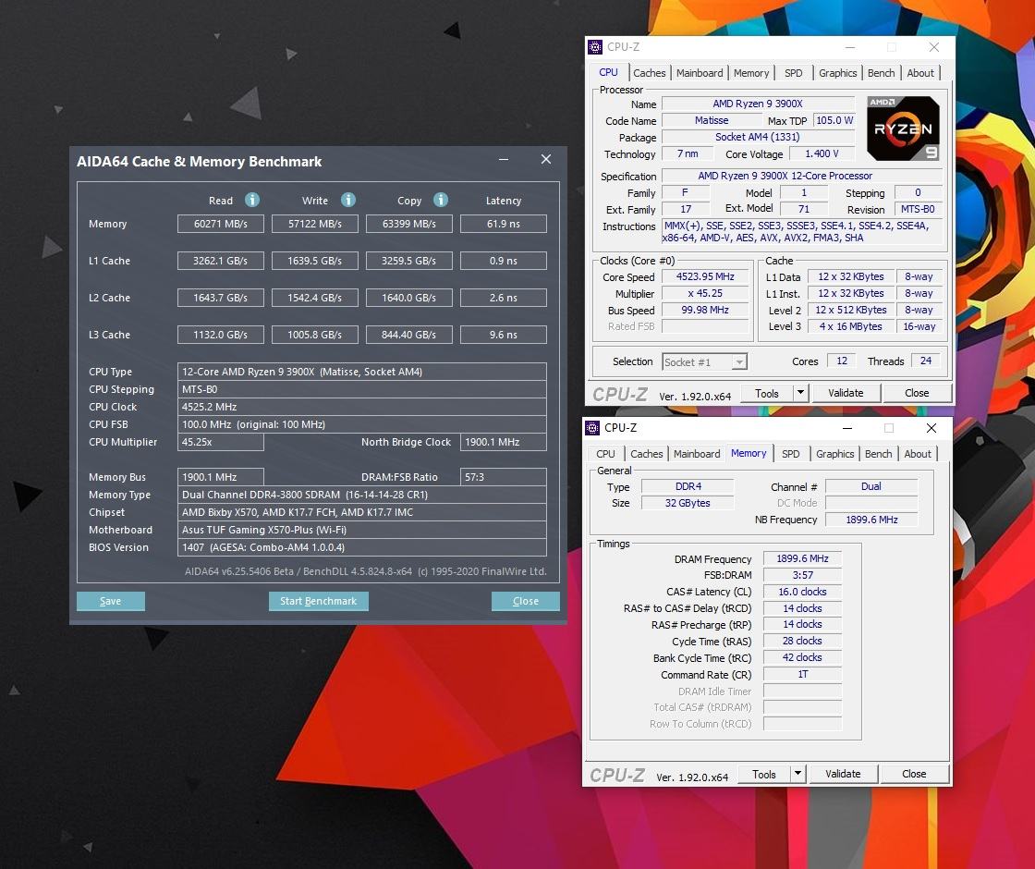Switch to Caches tab in top CPU-Z window
Viewport: 1035px width, 869px height.
pyautogui.click(x=650, y=73)
